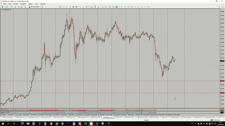Select the Vertical Line drawing tool

tap(50, 7)
